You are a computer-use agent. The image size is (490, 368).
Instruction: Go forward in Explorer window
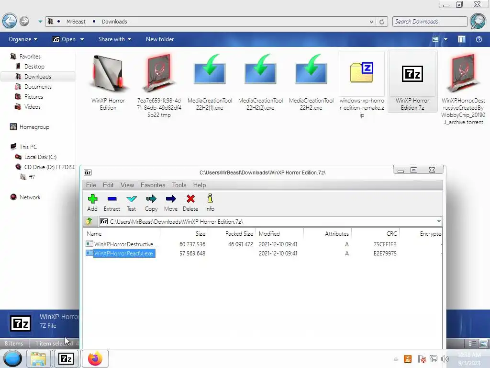[24, 21]
